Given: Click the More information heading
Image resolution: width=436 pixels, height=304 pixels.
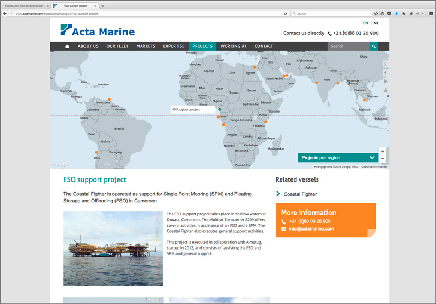Looking at the screenshot, I should point(308,213).
